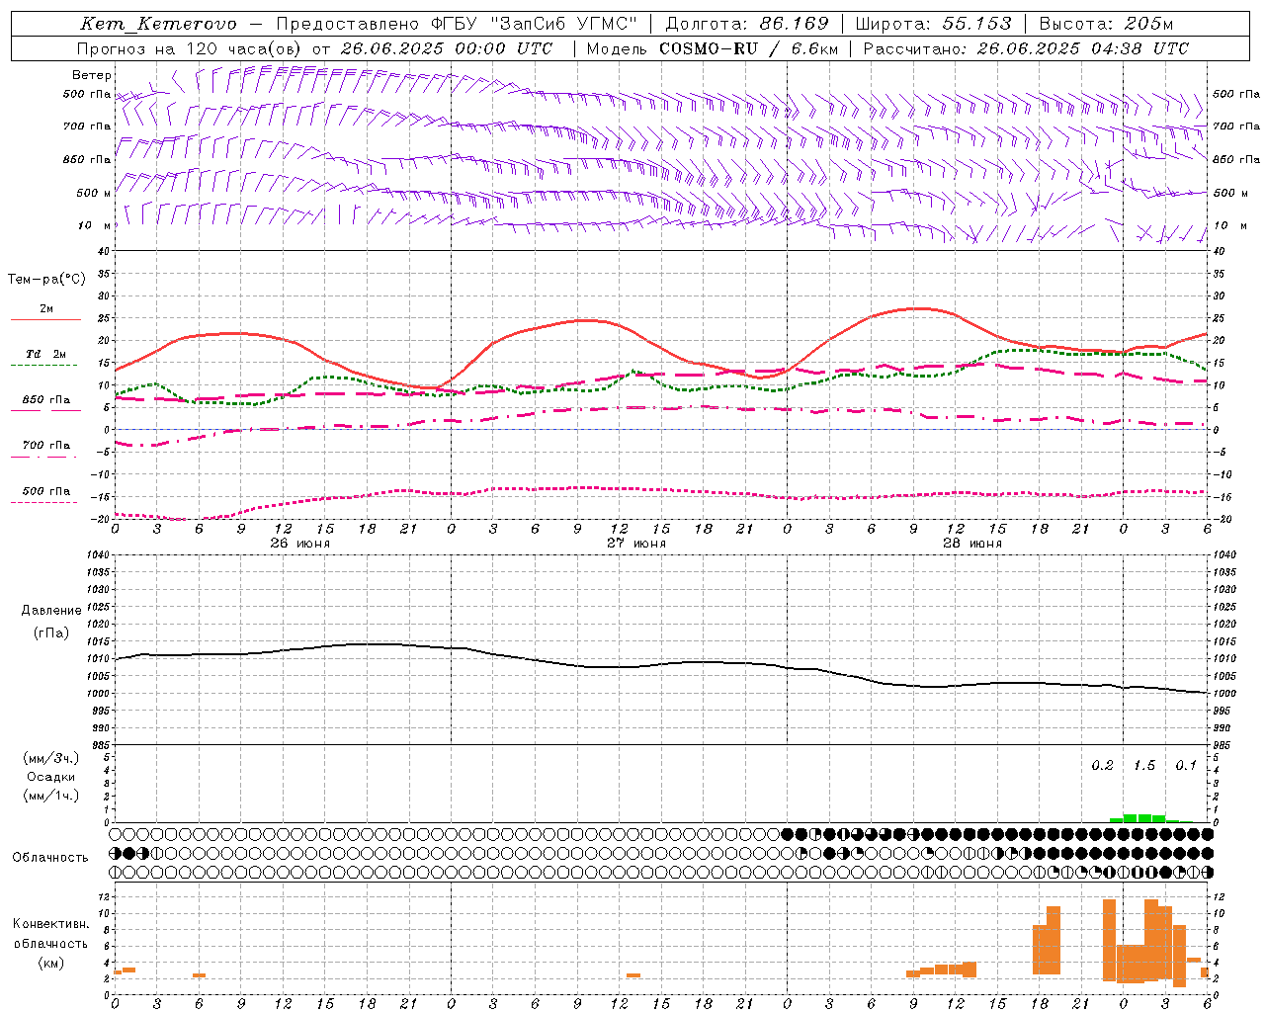
Task: Click the 1040 top pressure tick on the left axis
Action: click(100, 554)
